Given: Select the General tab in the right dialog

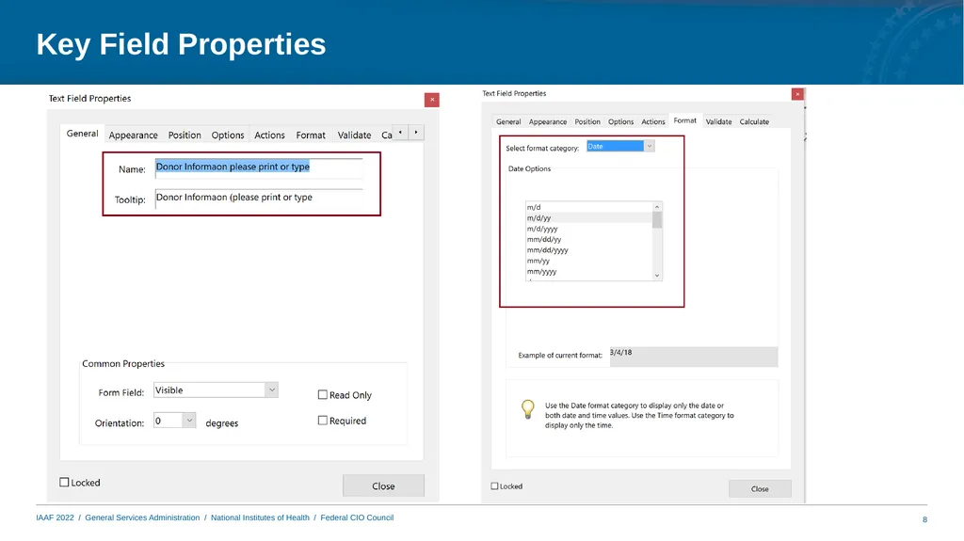Looking at the screenshot, I should pyautogui.click(x=508, y=121).
